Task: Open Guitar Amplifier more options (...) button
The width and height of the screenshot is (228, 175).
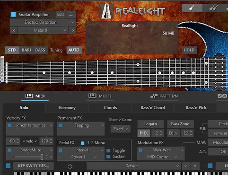Action: [71, 15]
